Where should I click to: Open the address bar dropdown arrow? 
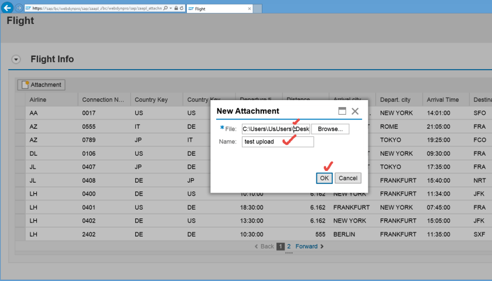[170, 8]
